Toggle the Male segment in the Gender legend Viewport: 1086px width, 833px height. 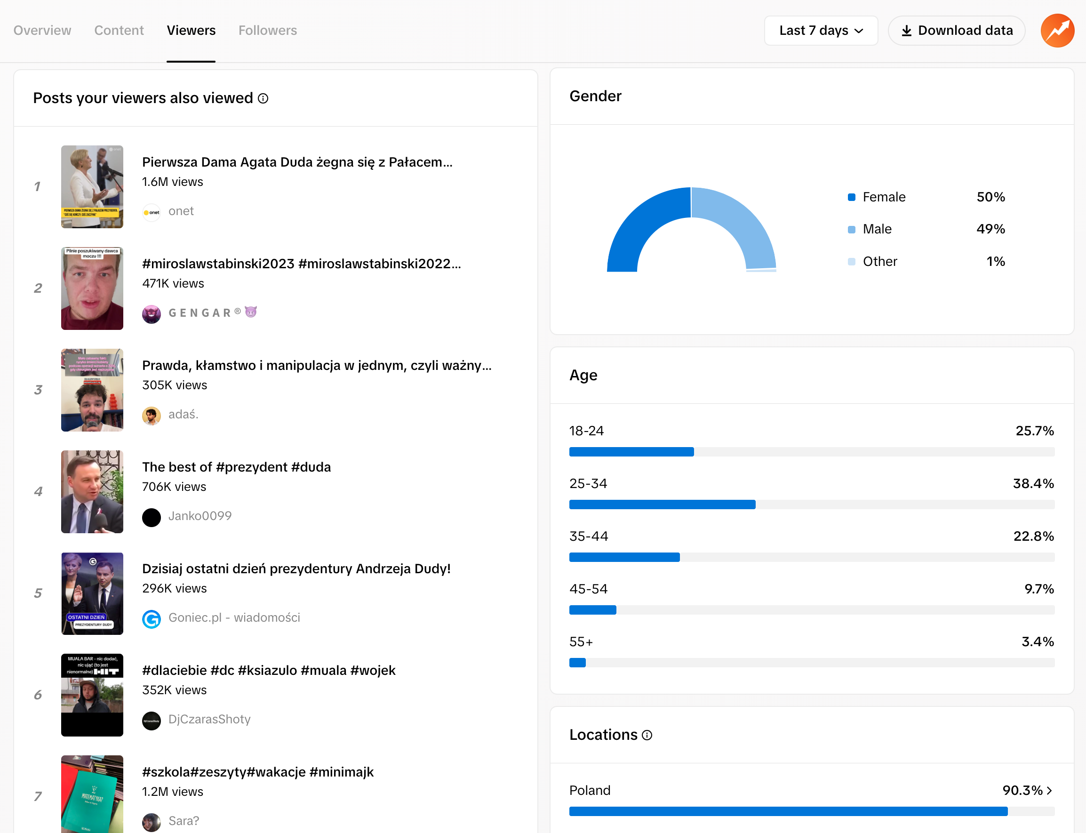[x=852, y=229]
